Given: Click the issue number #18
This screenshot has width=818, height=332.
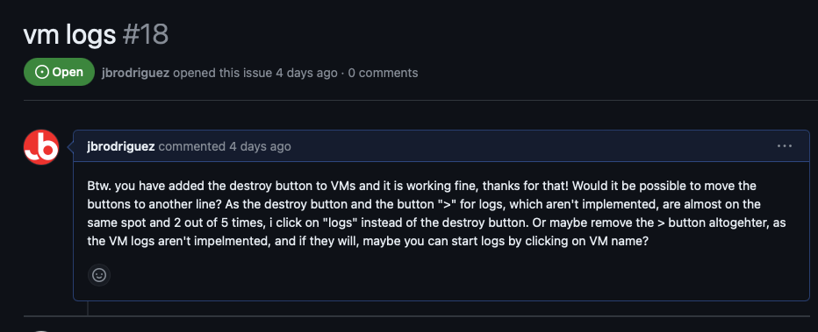Looking at the screenshot, I should [146, 35].
